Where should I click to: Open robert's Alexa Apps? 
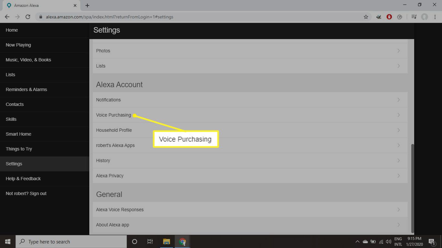[x=250, y=145]
